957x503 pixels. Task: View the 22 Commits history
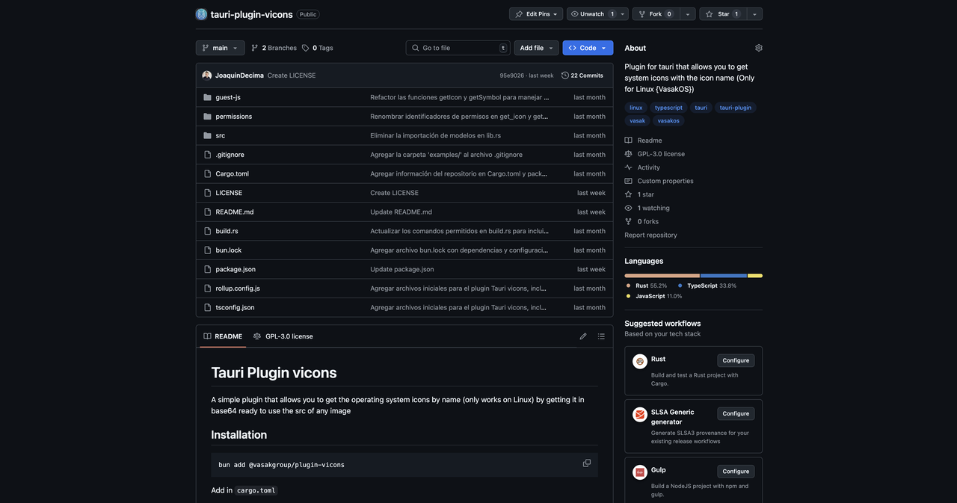point(582,75)
